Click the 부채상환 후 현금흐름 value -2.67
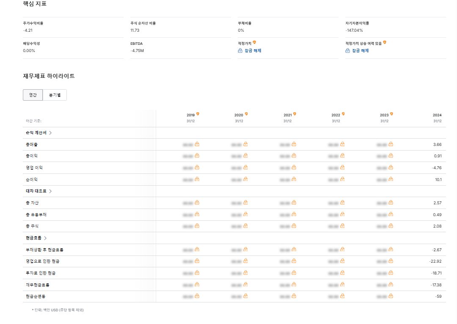The image size is (457, 324). [x=437, y=250]
